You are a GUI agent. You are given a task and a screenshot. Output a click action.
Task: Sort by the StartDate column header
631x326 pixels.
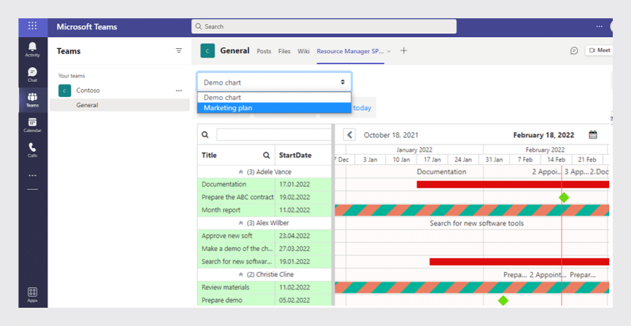(295, 155)
